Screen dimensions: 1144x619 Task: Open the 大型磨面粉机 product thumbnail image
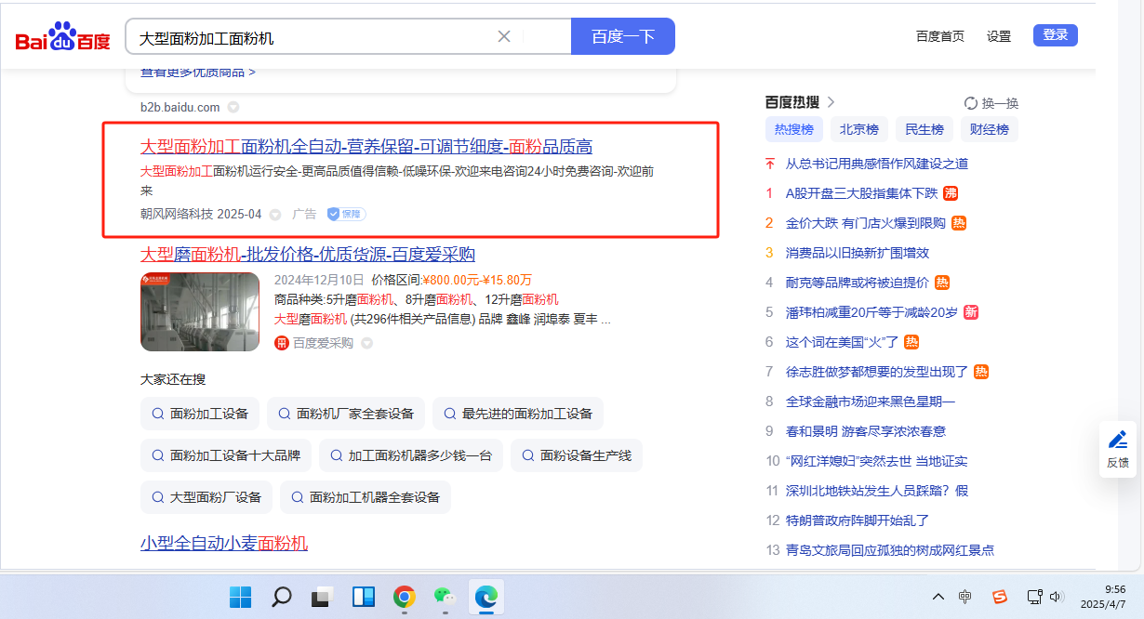click(200, 311)
